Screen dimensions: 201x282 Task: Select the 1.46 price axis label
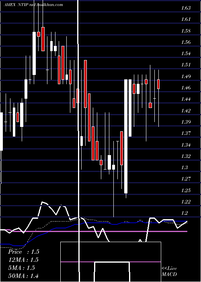[186, 88]
